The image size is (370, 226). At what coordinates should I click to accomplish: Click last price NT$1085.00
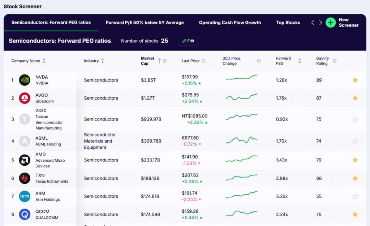(x=194, y=116)
